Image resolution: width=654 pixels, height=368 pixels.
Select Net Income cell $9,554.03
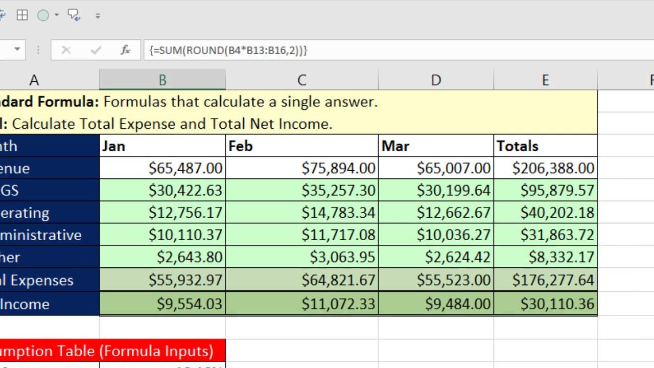(x=162, y=304)
